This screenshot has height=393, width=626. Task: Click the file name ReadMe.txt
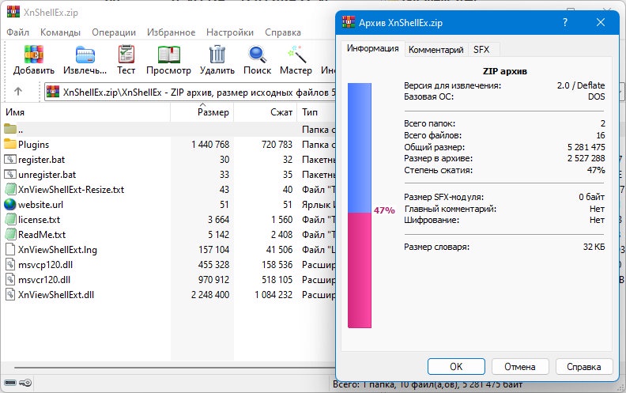42,234
